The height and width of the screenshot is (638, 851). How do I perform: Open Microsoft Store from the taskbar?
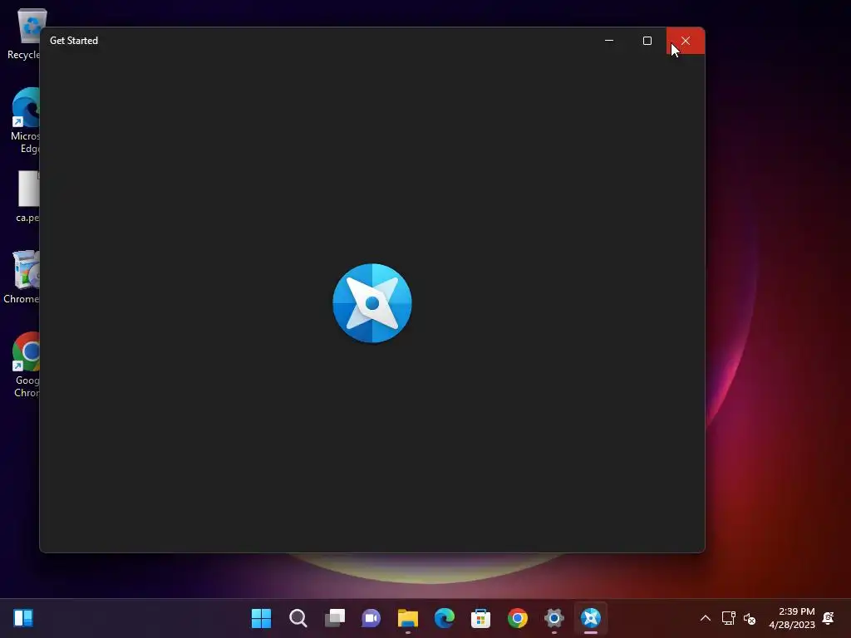pos(481,618)
